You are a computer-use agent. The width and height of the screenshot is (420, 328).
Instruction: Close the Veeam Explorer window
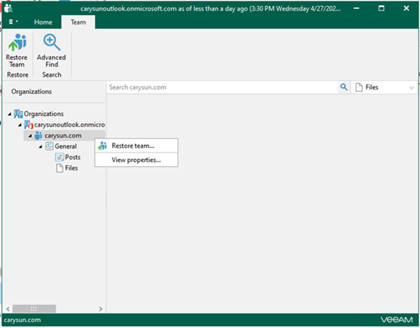pyautogui.click(x=406, y=8)
